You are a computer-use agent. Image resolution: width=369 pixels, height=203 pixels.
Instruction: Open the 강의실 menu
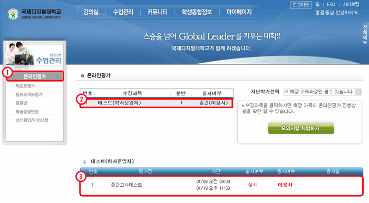coord(91,12)
